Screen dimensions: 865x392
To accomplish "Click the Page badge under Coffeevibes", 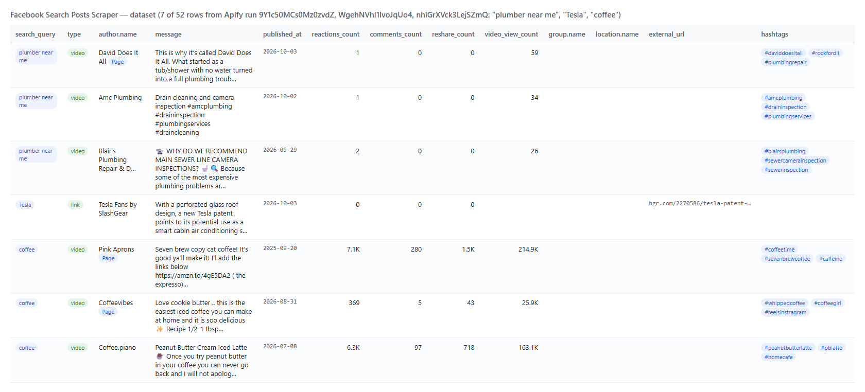I will pyautogui.click(x=108, y=312).
